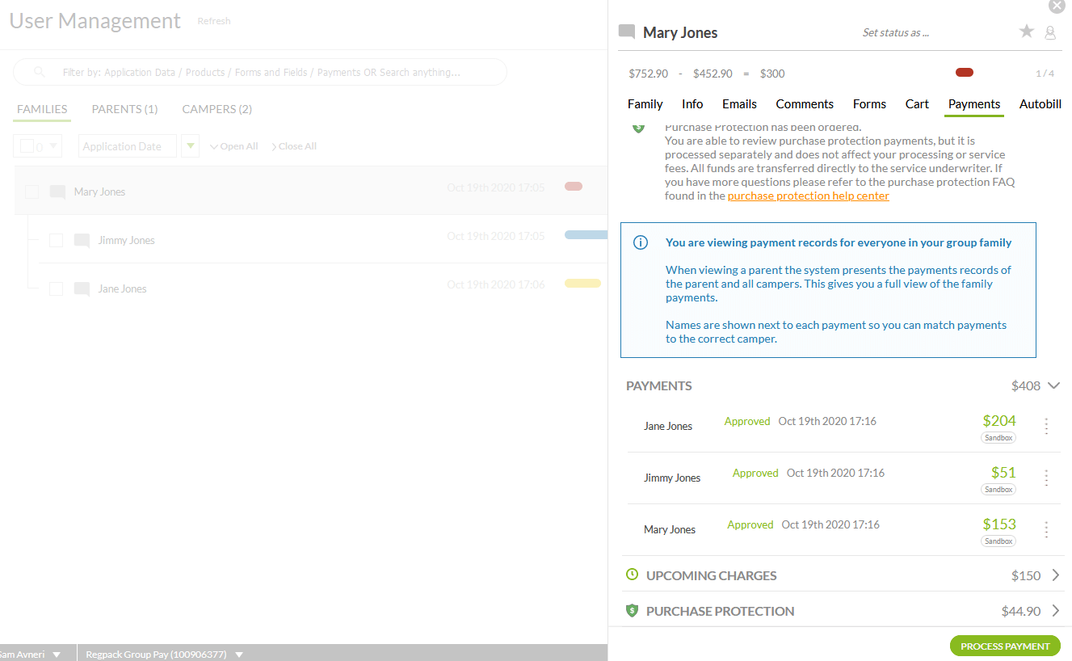Check the Jimmy Jones row checkbox

pos(56,240)
